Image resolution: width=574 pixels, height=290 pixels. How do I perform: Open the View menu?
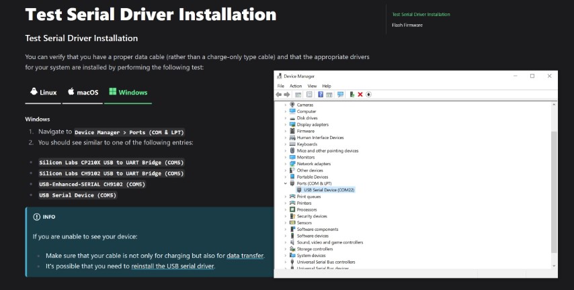coord(312,86)
